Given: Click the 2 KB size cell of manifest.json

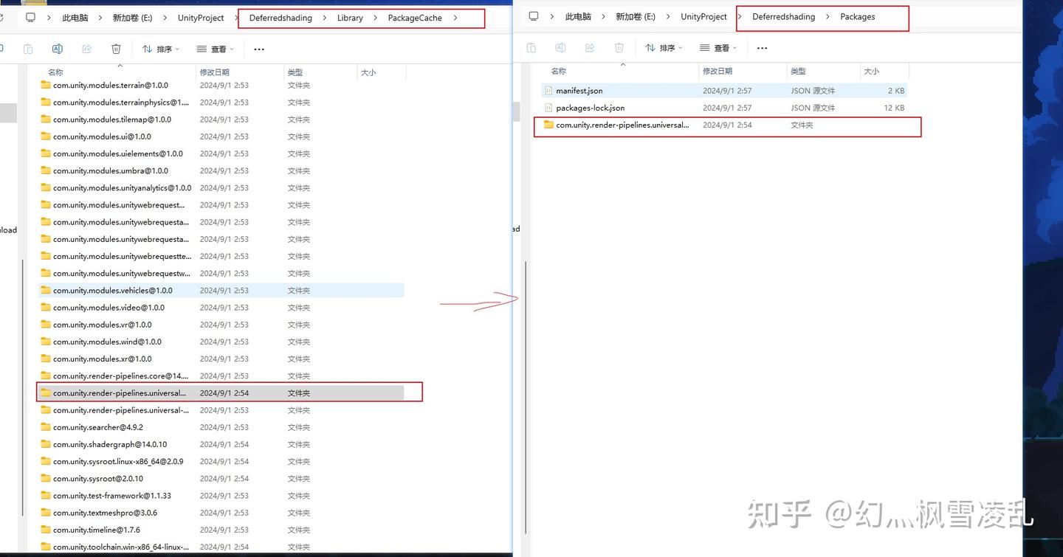Looking at the screenshot, I should [896, 91].
